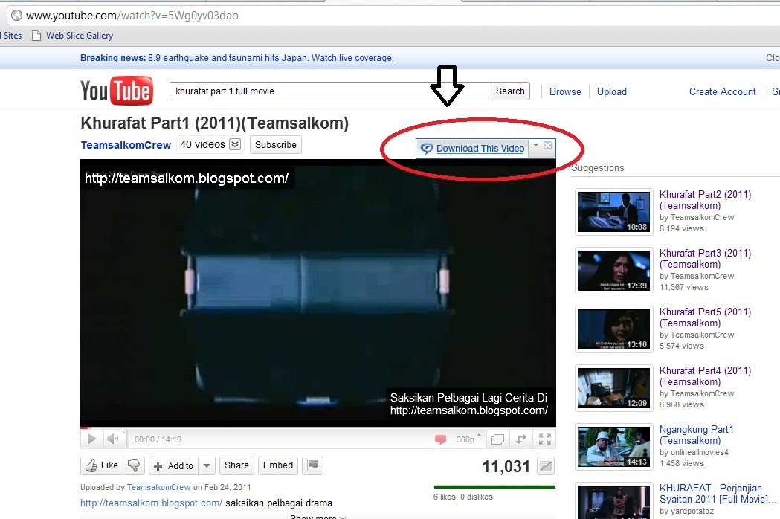The height and width of the screenshot is (519, 780).
Task: Open the Khurafat Part4 thumbnail
Action: click(614, 387)
